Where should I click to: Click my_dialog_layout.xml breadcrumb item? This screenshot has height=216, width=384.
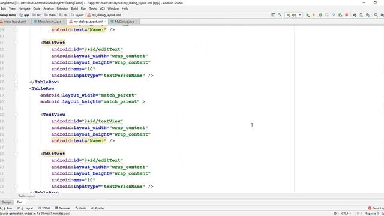point(104,15)
